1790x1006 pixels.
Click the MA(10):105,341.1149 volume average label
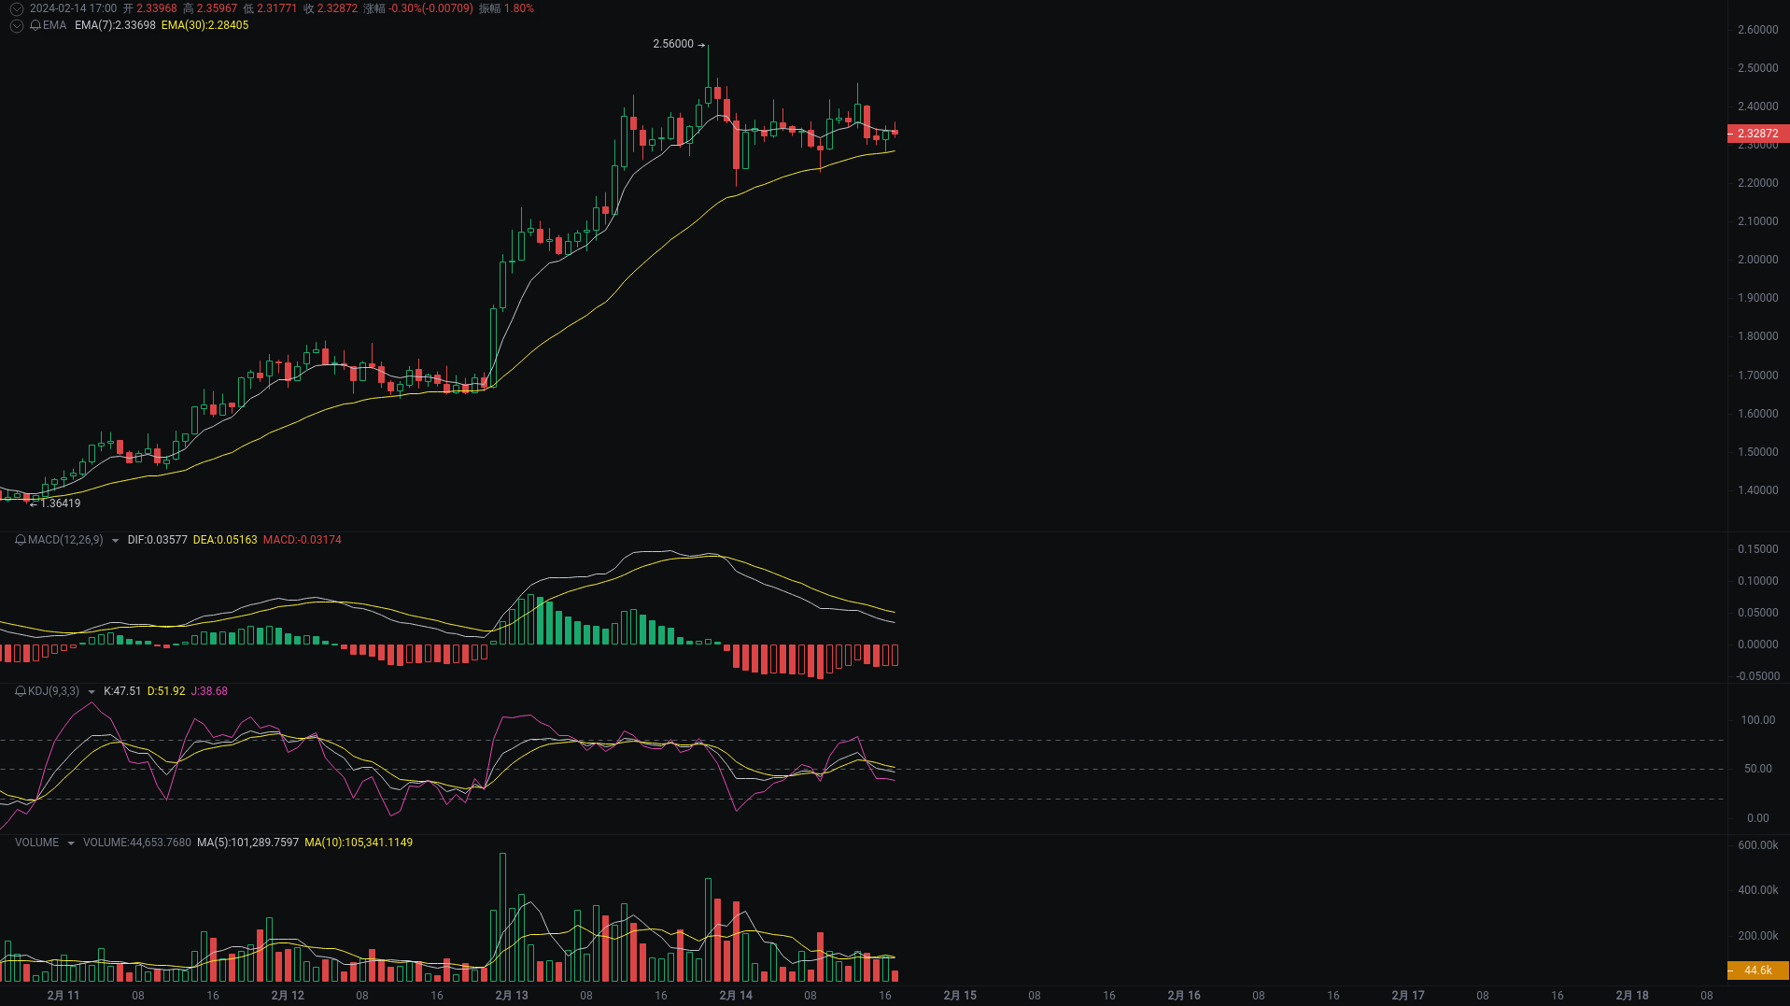(x=361, y=842)
